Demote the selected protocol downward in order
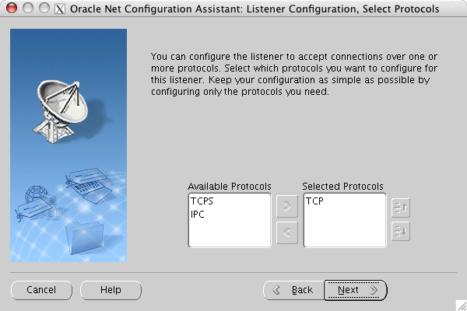This screenshot has height=311, width=467. tap(401, 231)
